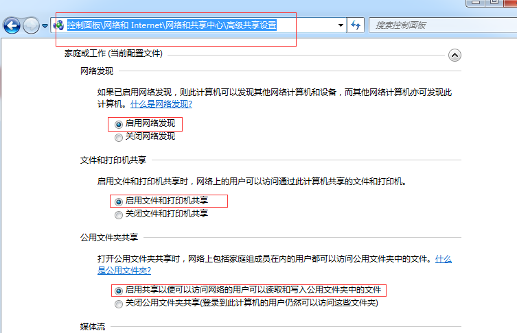Click the 网络发现 section heading

point(97,71)
